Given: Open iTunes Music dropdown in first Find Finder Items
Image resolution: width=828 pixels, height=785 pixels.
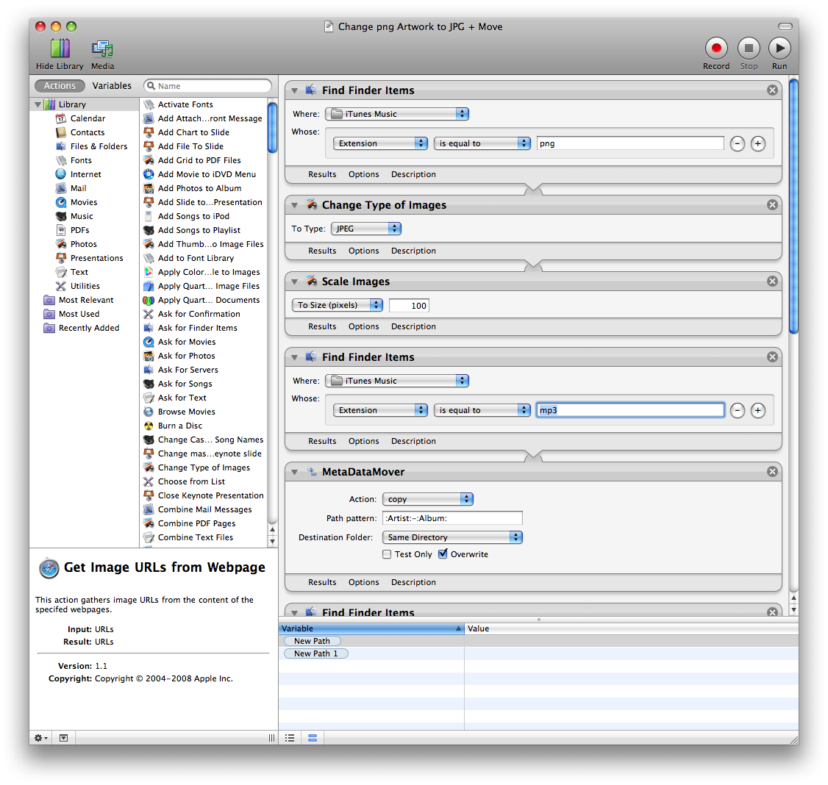Looking at the screenshot, I should (x=397, y=114).
